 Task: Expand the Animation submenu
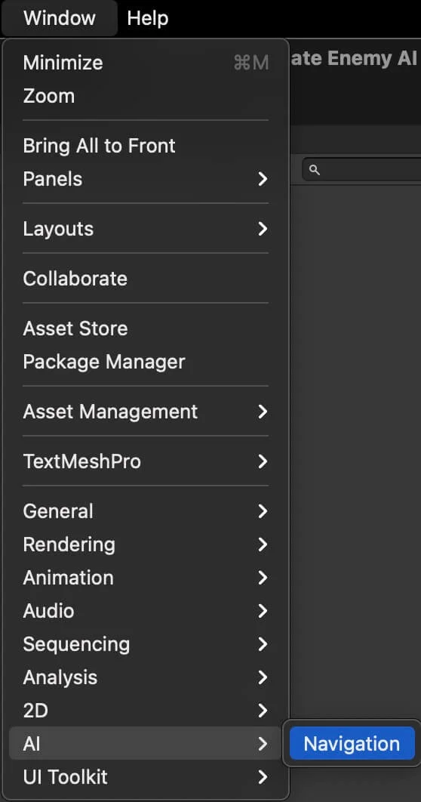146,578
